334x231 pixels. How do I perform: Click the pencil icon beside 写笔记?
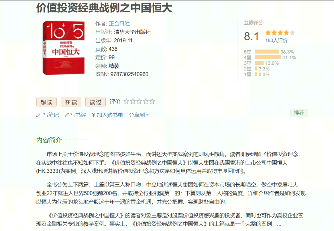38,115
